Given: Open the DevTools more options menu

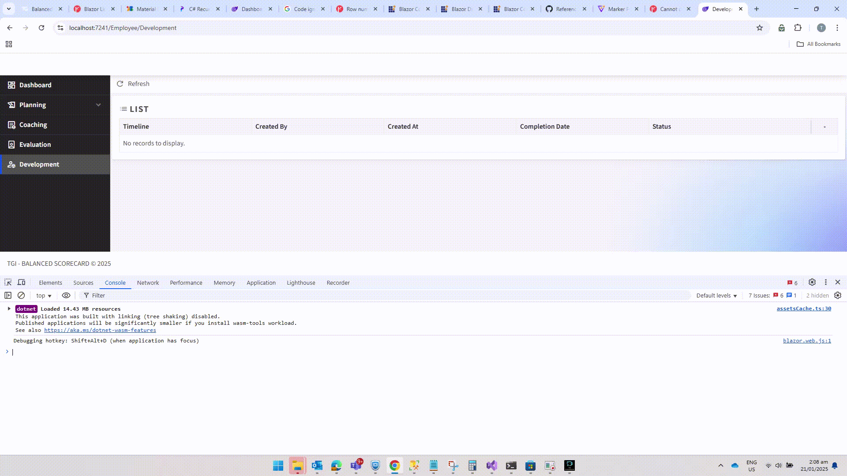Looking at the screenshot, I should tap(826, 282).
